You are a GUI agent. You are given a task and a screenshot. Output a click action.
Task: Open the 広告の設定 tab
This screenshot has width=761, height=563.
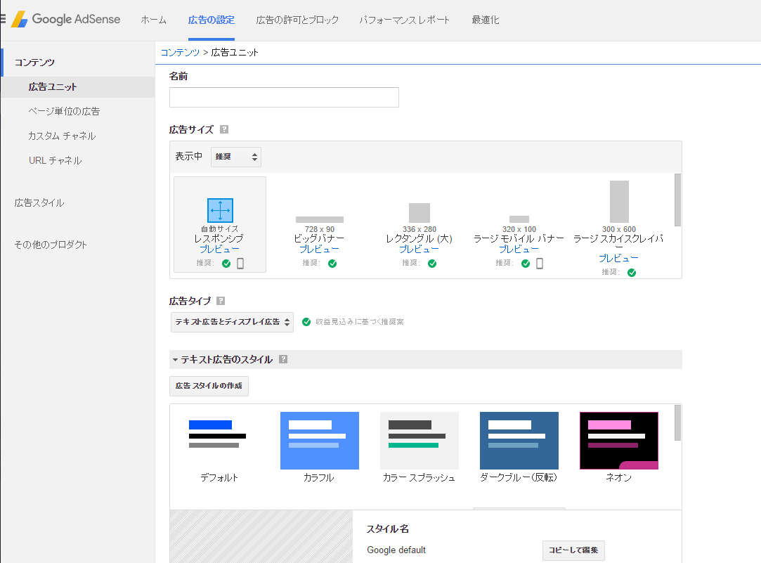(x=211, y=20)
